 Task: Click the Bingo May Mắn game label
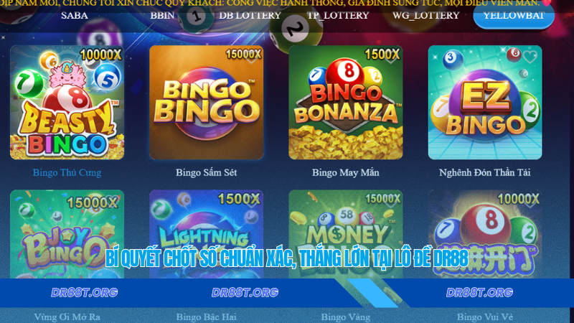pyautogui.click(x=346, y=172)
